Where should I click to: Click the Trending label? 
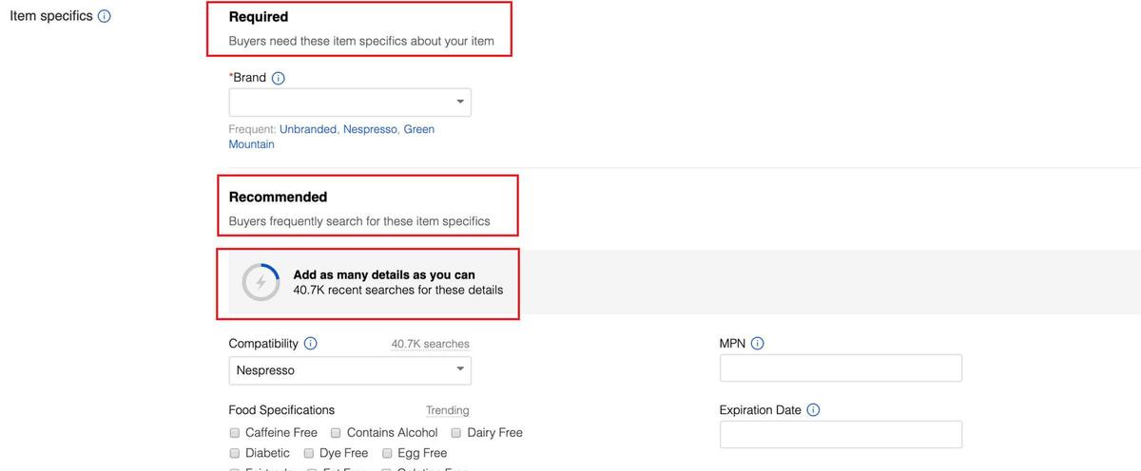(x=447, y=410)
